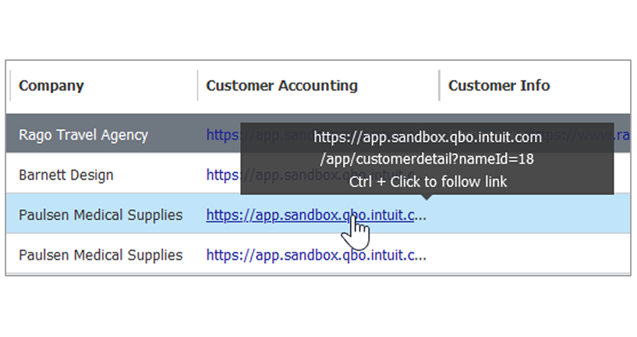The image size is (637, 337).
Task: Select the Rago Travel Agency company cell
Action: 83,134
